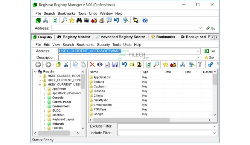Screen dimensions: 250x145
Task: Click the binoculars registry monitor icon
Action: pyautogui.click(x=79, y=20)
